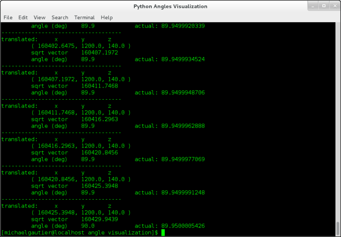Click the coordinate tuple starting 160411.7468
The width and height of the screenshot is (341, 237).
81,113
